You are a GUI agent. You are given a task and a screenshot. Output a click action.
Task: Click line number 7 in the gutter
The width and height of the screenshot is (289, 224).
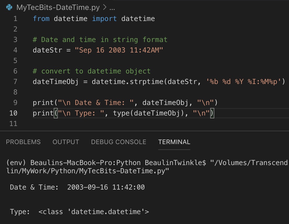(x=15, y=82)
